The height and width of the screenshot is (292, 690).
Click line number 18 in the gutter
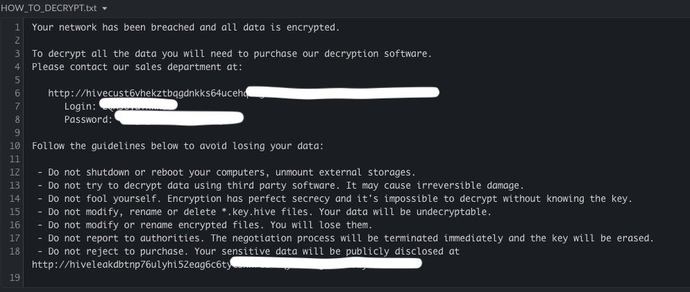pos(15,252)
